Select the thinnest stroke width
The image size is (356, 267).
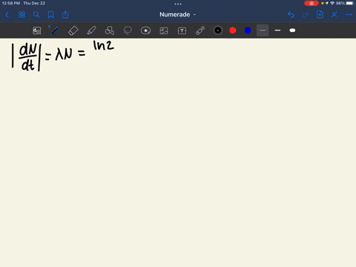tap(263, 30)
